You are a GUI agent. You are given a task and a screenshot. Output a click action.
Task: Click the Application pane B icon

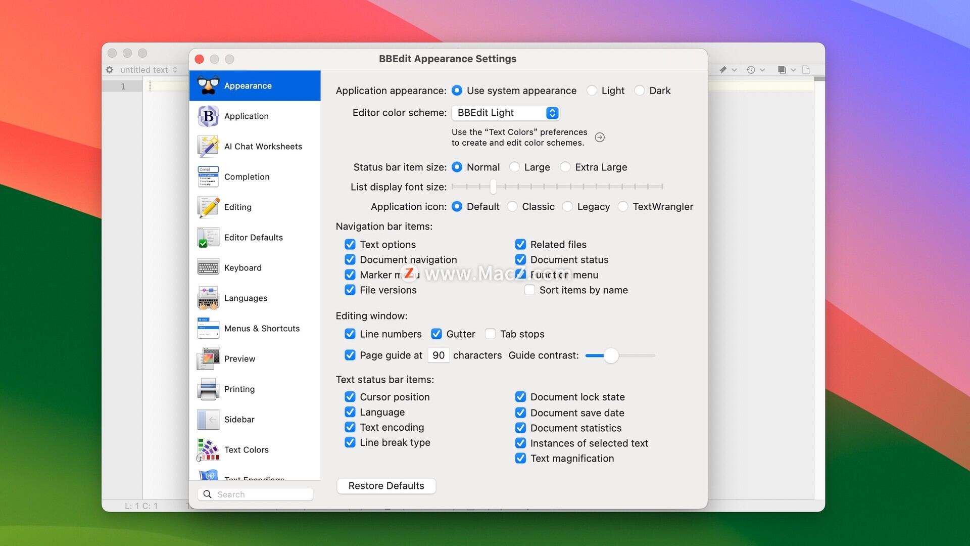click(x=208, y=116)
